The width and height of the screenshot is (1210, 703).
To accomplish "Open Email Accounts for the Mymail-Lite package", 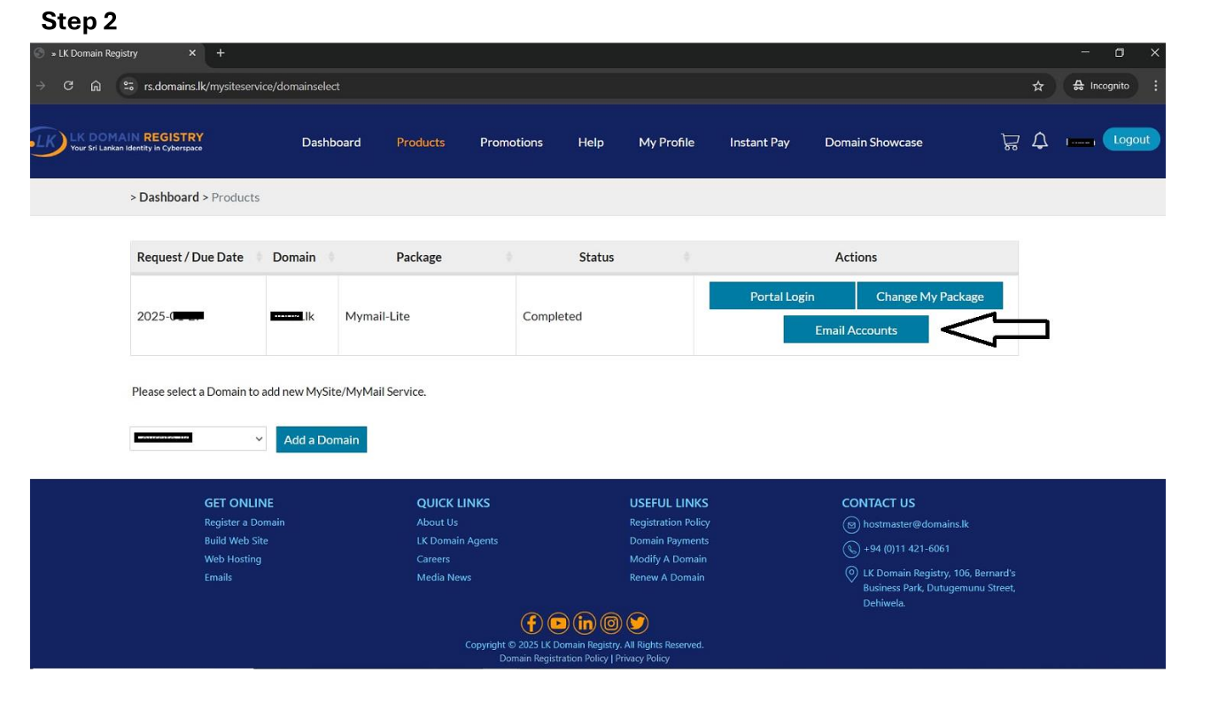I will 856,328.
